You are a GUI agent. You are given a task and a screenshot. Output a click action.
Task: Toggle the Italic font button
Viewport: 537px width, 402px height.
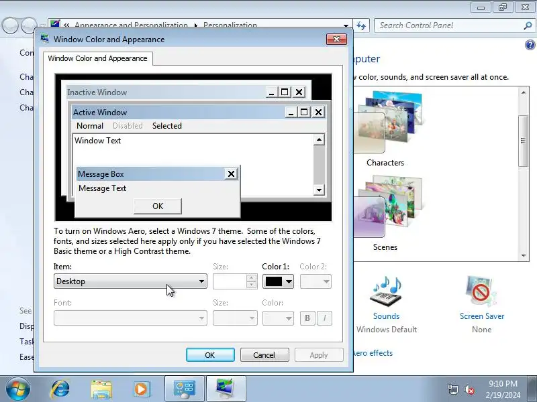(x=324, y=318)
